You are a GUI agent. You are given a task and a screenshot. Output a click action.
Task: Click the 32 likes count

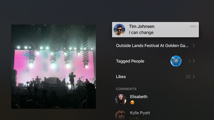[188, 77]
